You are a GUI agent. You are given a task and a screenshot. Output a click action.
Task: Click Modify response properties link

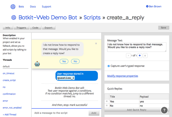[x=123, y=76]
